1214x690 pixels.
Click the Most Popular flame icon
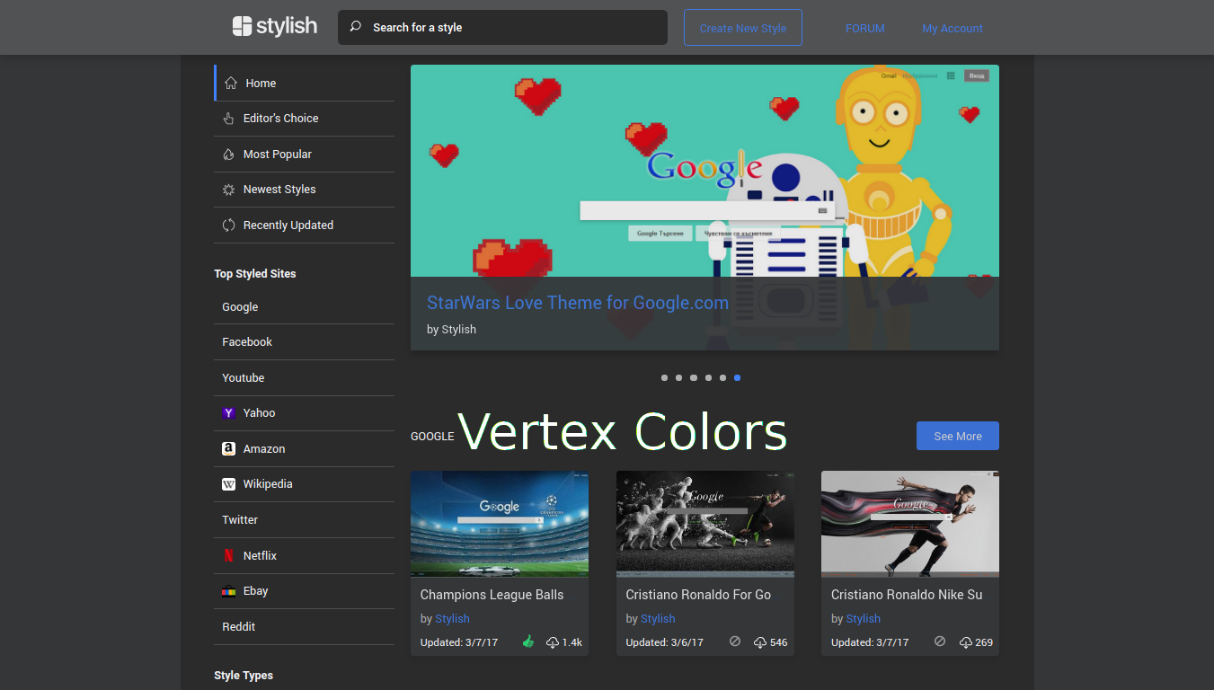tap(228, 155)
